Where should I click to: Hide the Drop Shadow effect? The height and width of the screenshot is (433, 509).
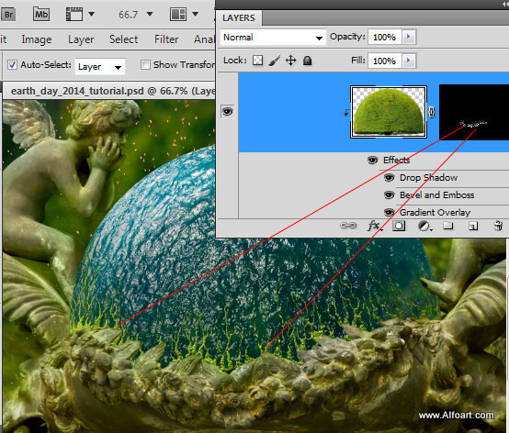click(x=390, y=178)
